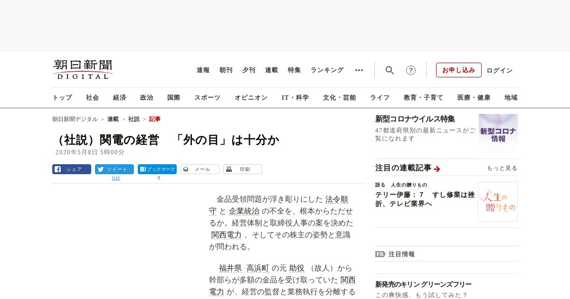
Task: Go to the 政治 section tab
Action: point(147,98)
